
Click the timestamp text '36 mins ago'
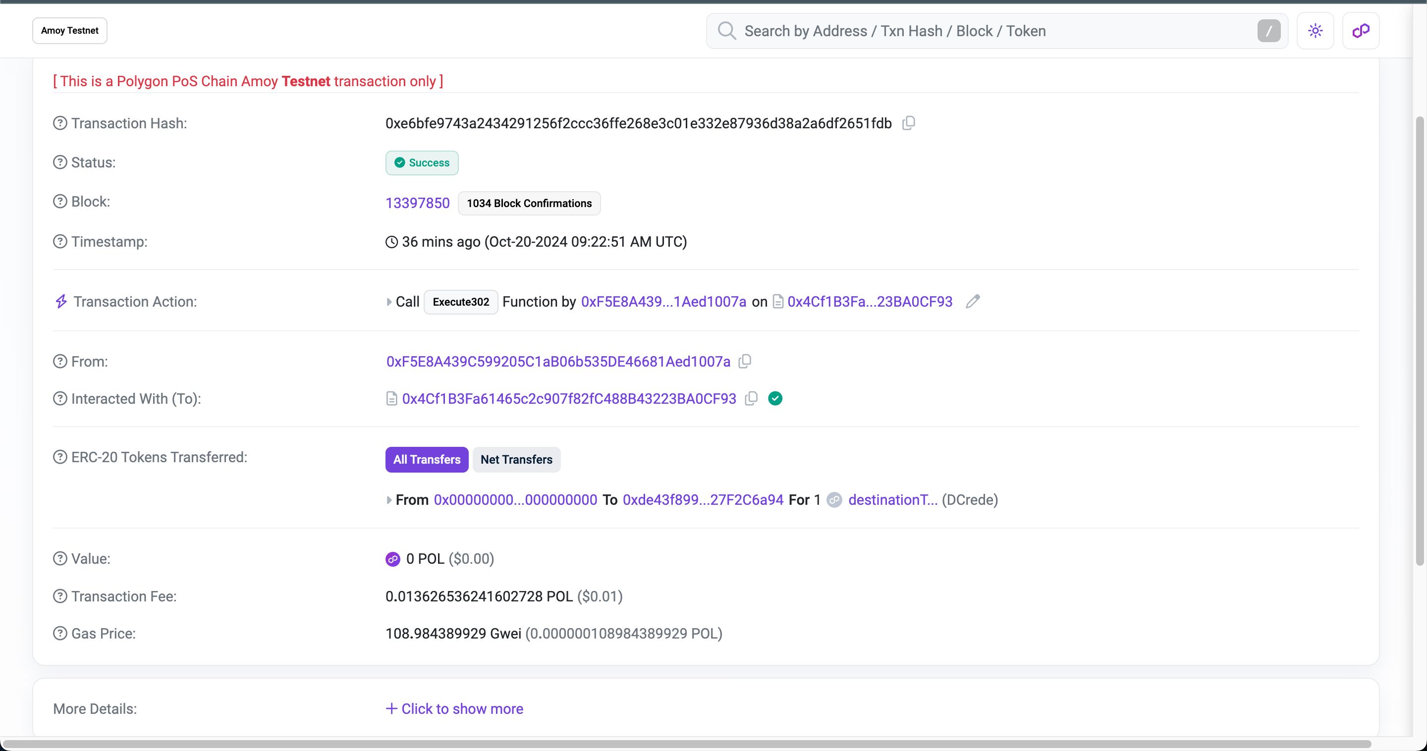tap(441, 241)
